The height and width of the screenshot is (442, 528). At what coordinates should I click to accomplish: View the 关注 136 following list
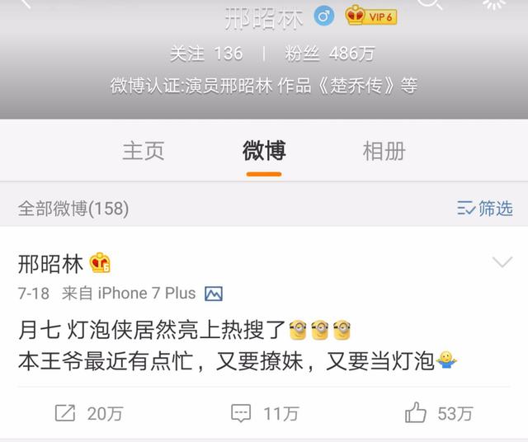(206, 54)
